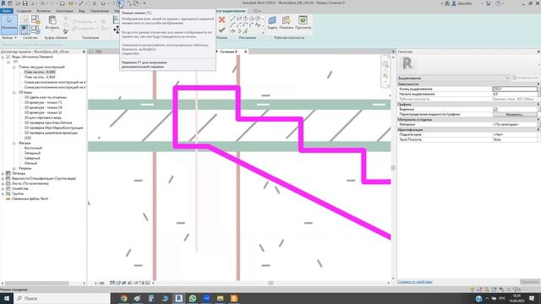Screen dimensions: 541x304
Task: Open the Управление ribbon tab
Action: point(100,11)
